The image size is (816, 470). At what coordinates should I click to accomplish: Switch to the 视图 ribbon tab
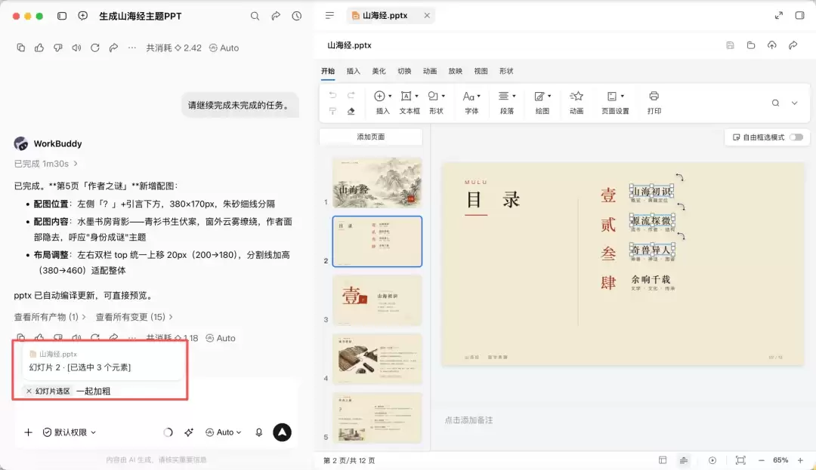[x=481, y=71]
